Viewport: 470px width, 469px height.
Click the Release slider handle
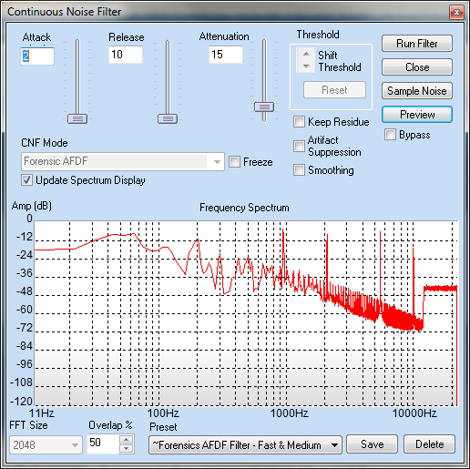click(x=168, y=118)
